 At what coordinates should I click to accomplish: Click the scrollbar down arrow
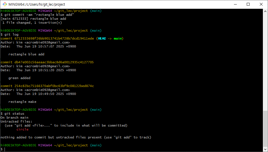point(265,149)
